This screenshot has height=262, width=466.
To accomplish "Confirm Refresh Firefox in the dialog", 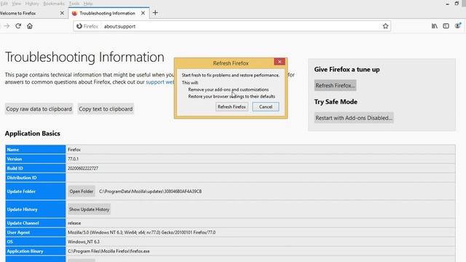I will click(232, 107).
